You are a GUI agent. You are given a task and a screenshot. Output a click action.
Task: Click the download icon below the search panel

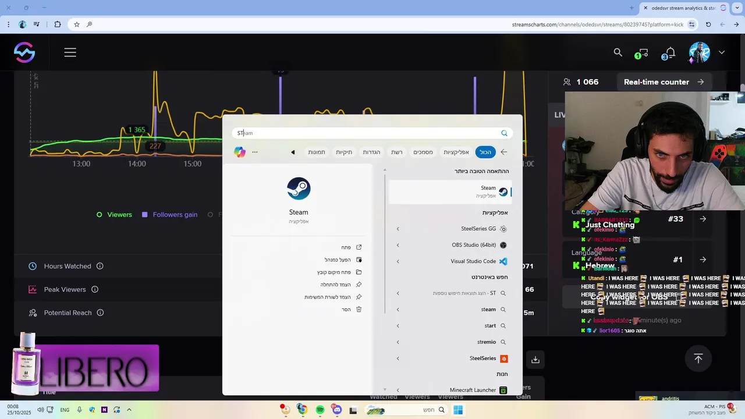click(x=535, y=360)
